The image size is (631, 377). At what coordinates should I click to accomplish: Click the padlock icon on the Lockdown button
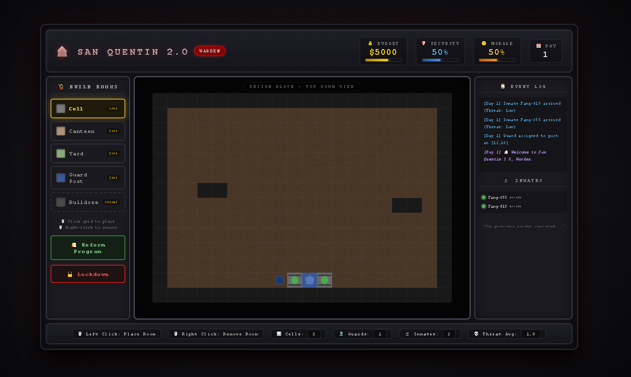[x=70, y=275]
